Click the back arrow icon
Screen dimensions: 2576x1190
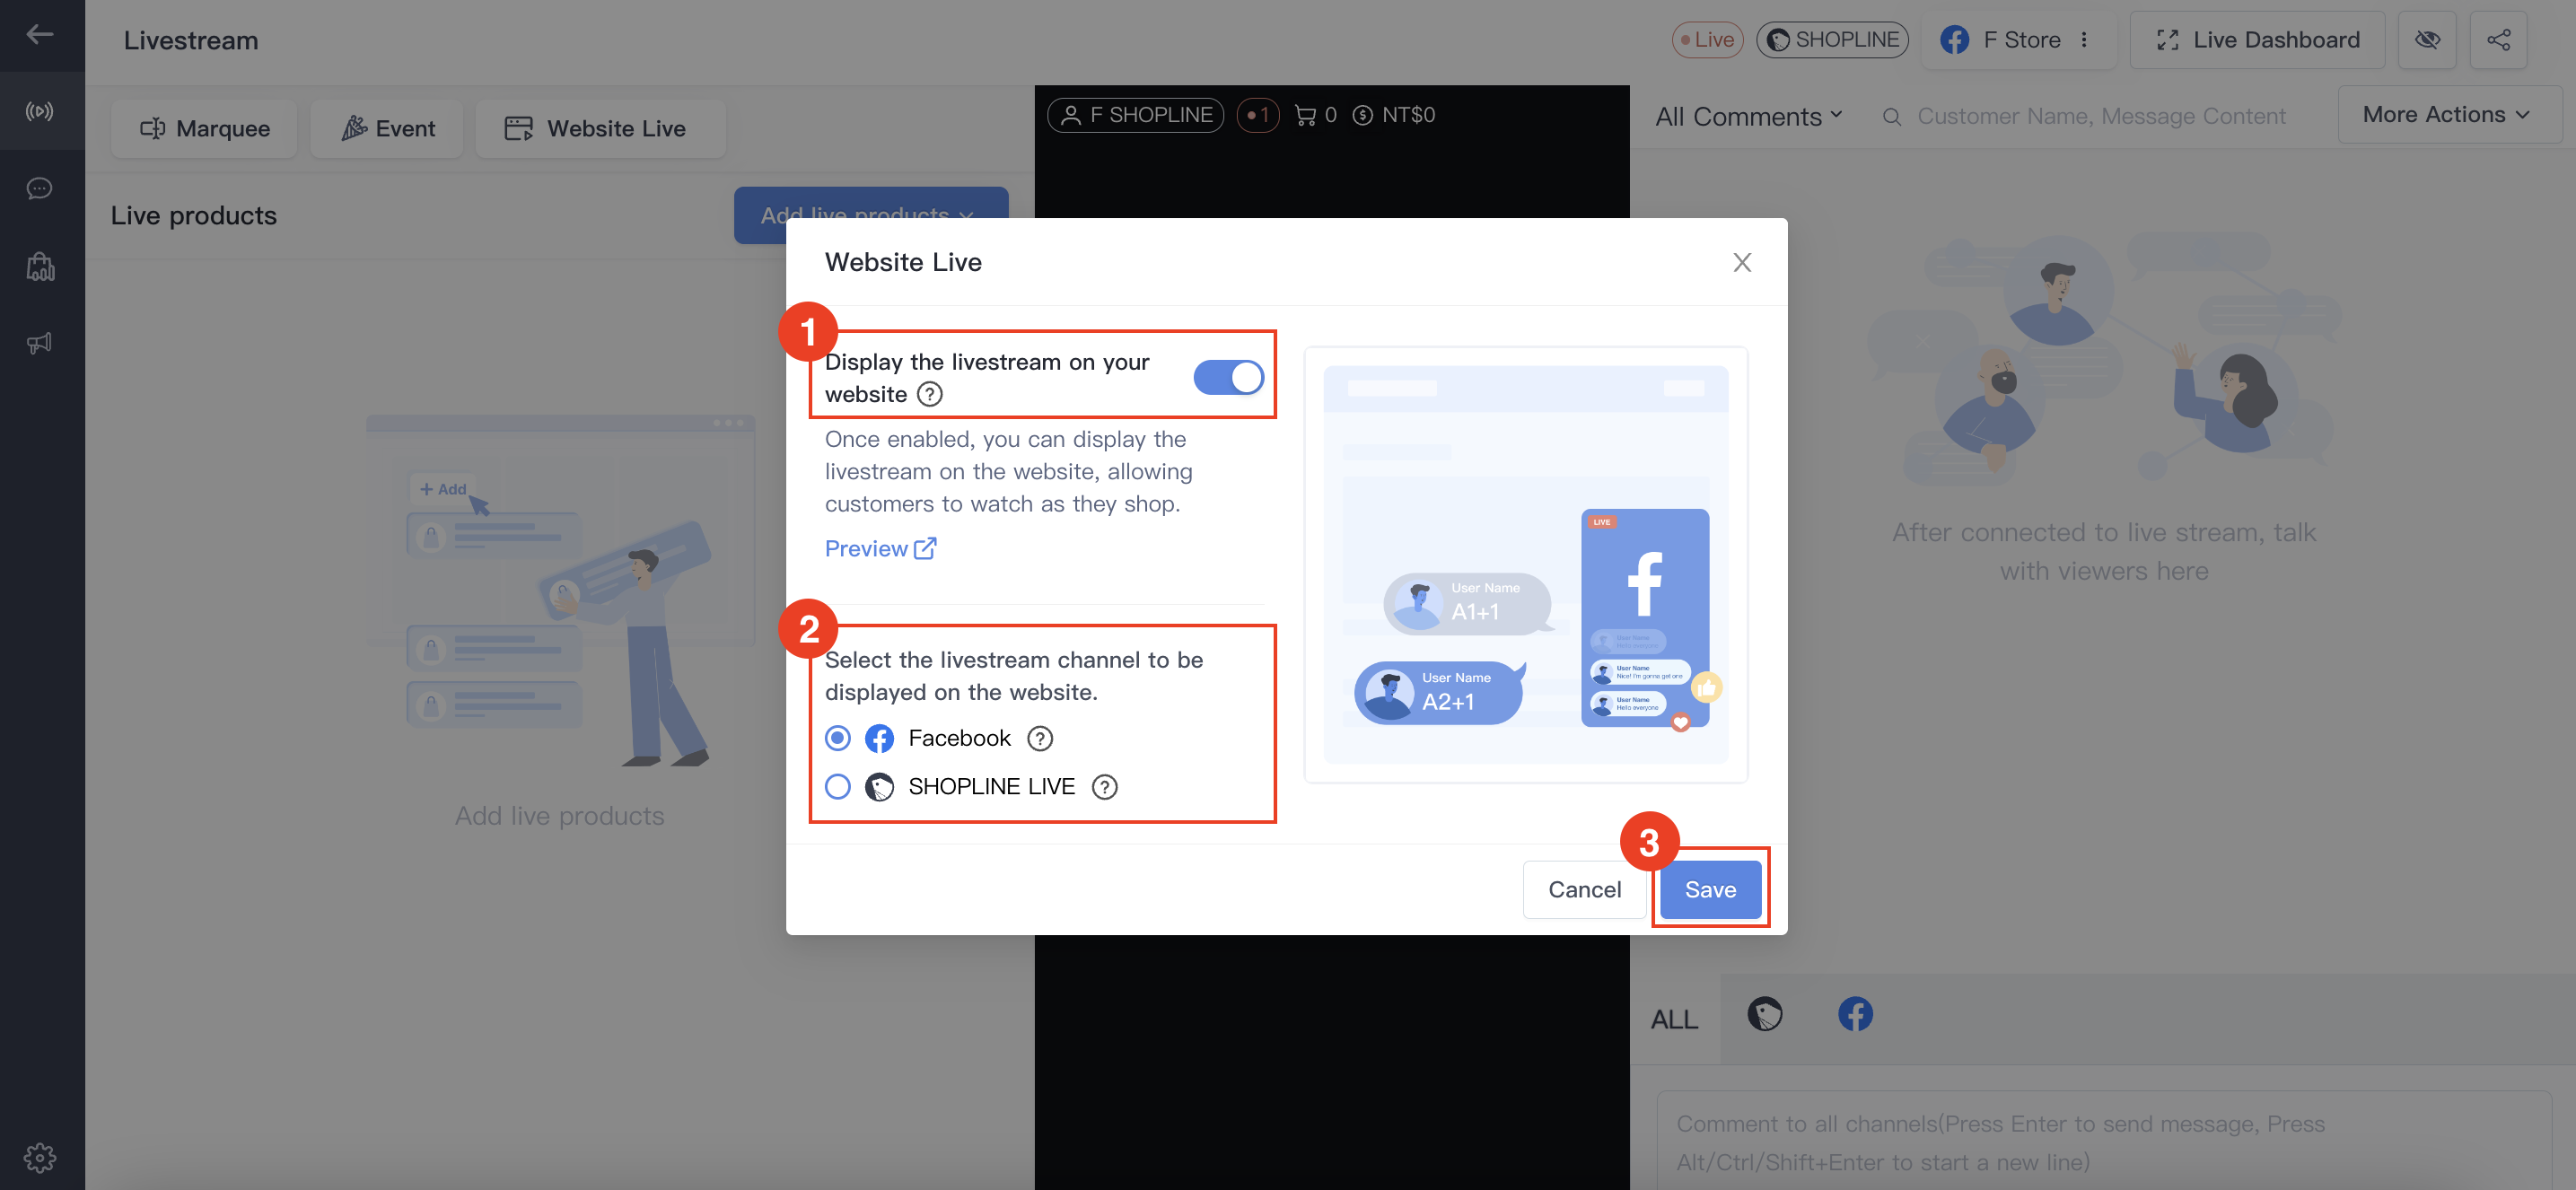pyautogui.click(x=40, y=35)
